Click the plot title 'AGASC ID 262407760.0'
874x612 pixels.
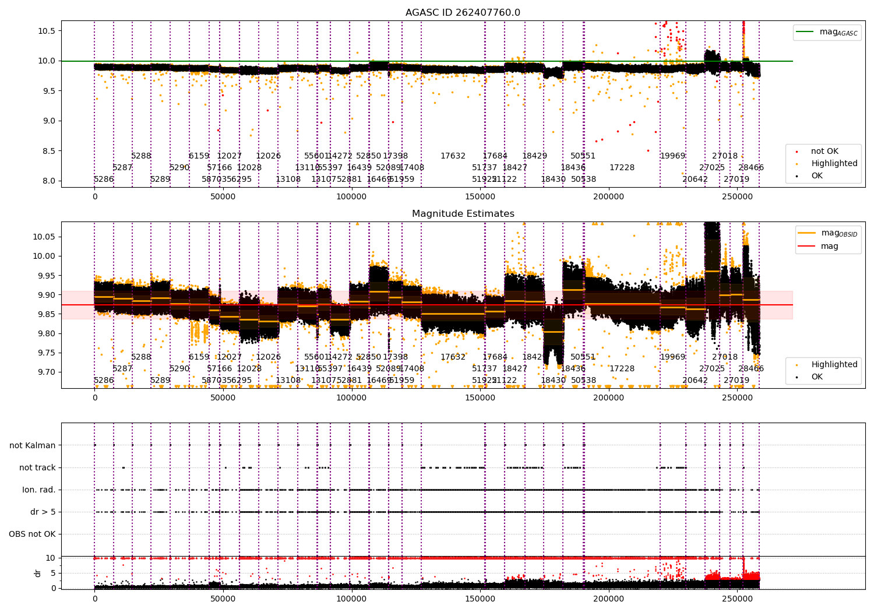pos(463,13)
